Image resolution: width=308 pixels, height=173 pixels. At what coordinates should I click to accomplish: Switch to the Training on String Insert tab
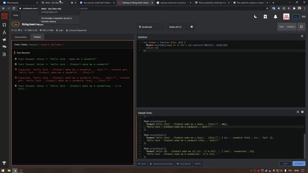(135, 3)
